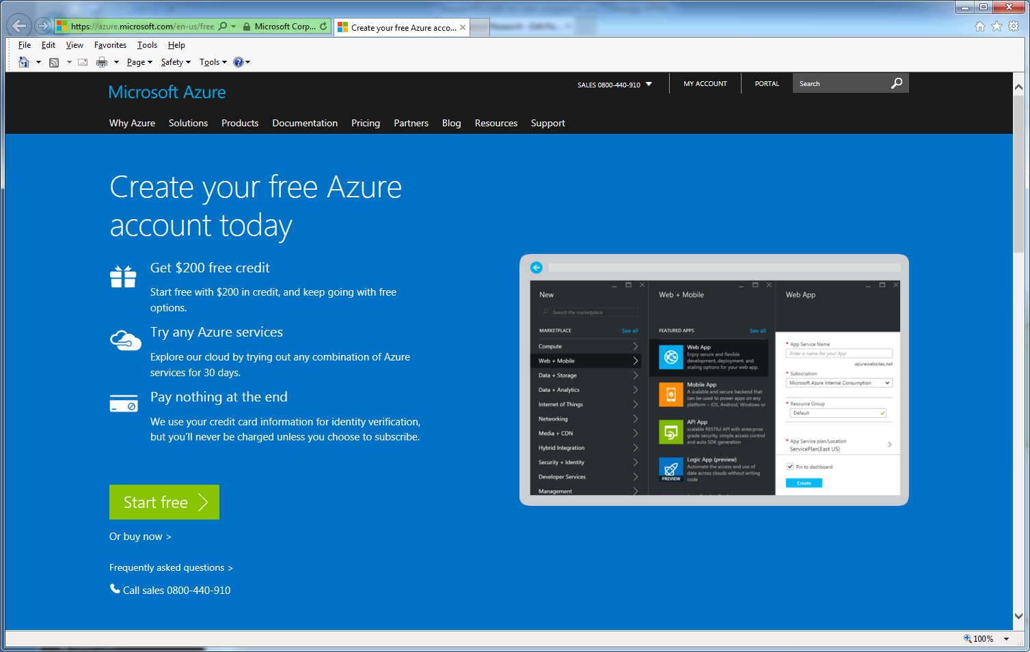
Task: Open the File menu
Action: pos(25,45)
